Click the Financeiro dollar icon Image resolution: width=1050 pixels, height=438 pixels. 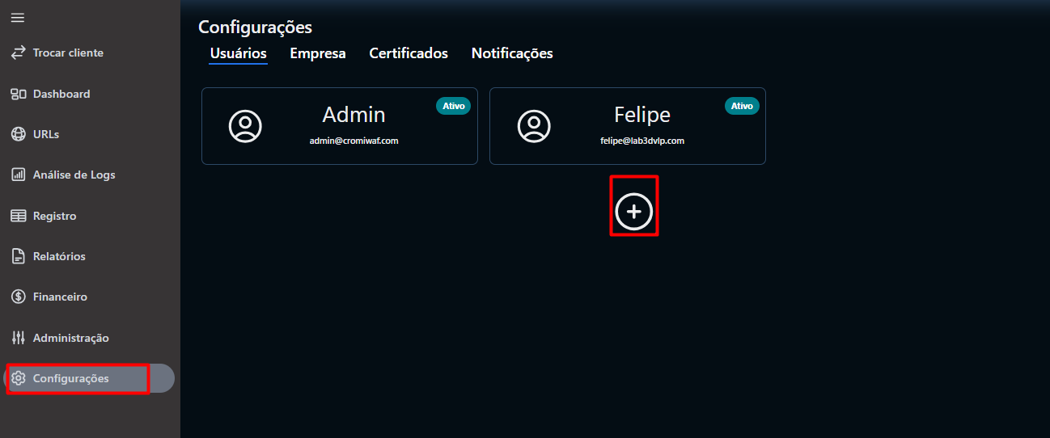click(18, 297)
